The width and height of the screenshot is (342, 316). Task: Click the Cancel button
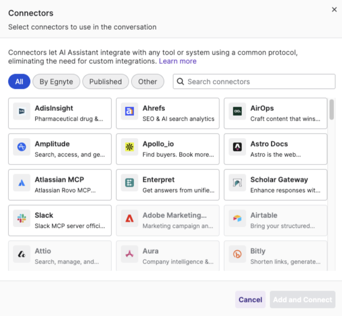pos(250,300)
